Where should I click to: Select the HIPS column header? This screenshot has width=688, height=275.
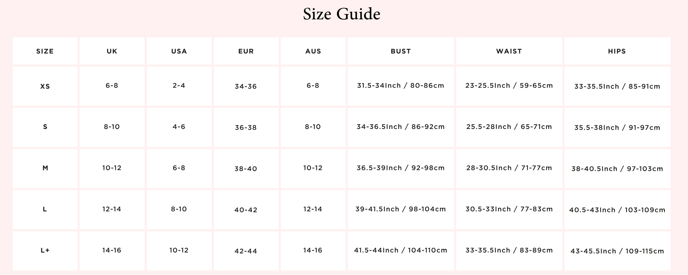pyautogui.click(x=617, y=51)
